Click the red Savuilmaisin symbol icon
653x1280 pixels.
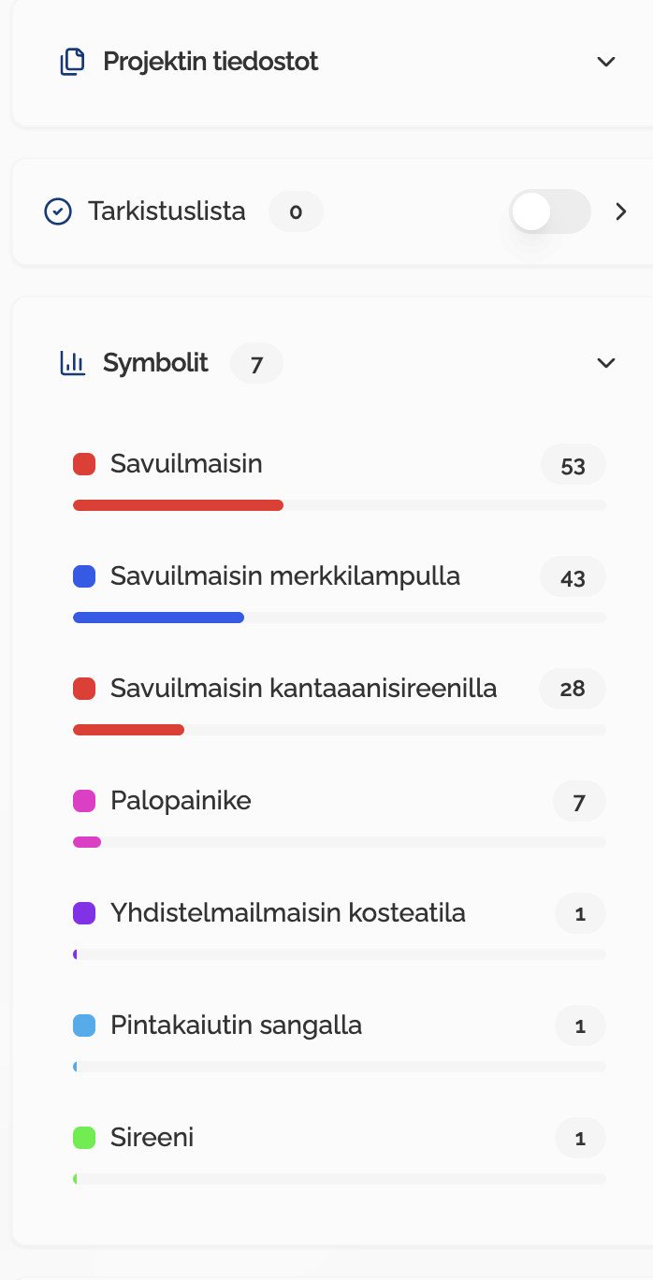pos(84,464)
